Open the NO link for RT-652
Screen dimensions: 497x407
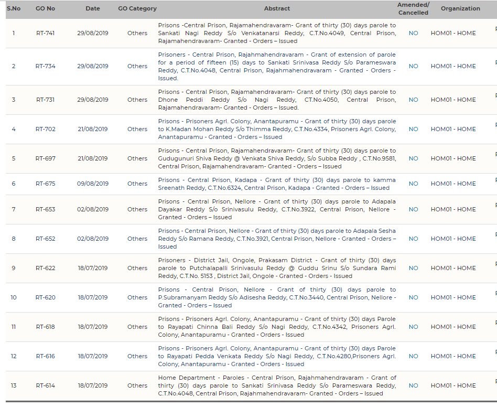pos(413,239)
